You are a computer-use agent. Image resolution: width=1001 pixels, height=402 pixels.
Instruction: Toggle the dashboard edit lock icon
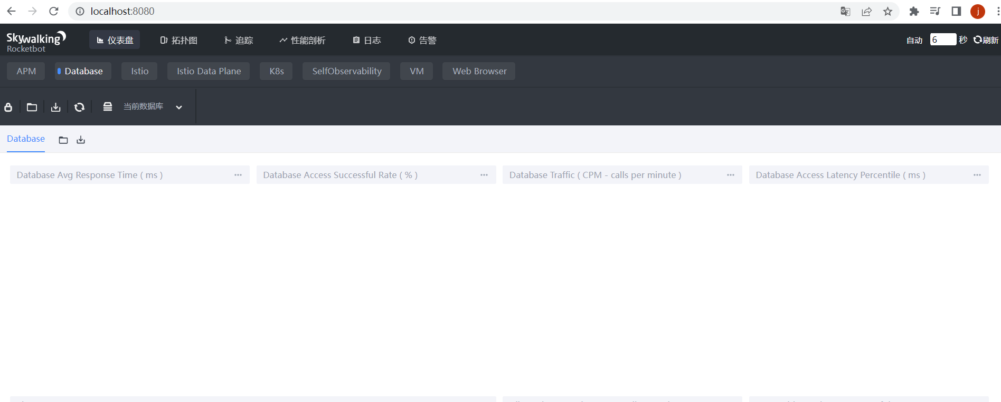8,107
